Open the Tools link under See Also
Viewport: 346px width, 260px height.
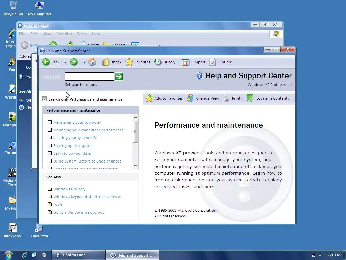[58, 204]
